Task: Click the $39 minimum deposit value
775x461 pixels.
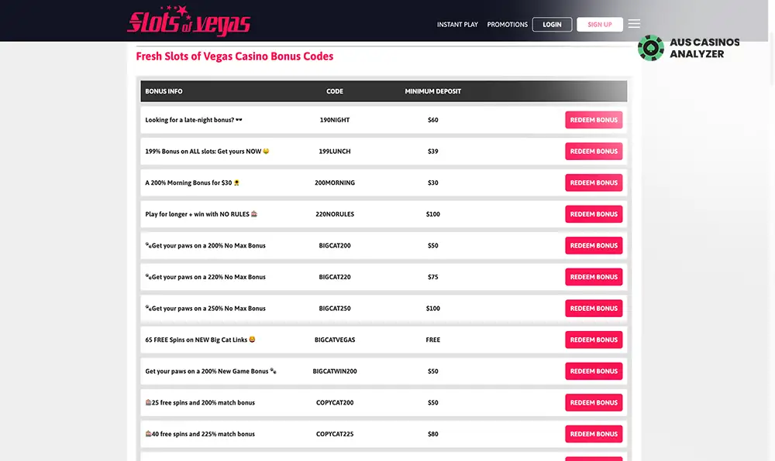Action: (x=433, y=152)
